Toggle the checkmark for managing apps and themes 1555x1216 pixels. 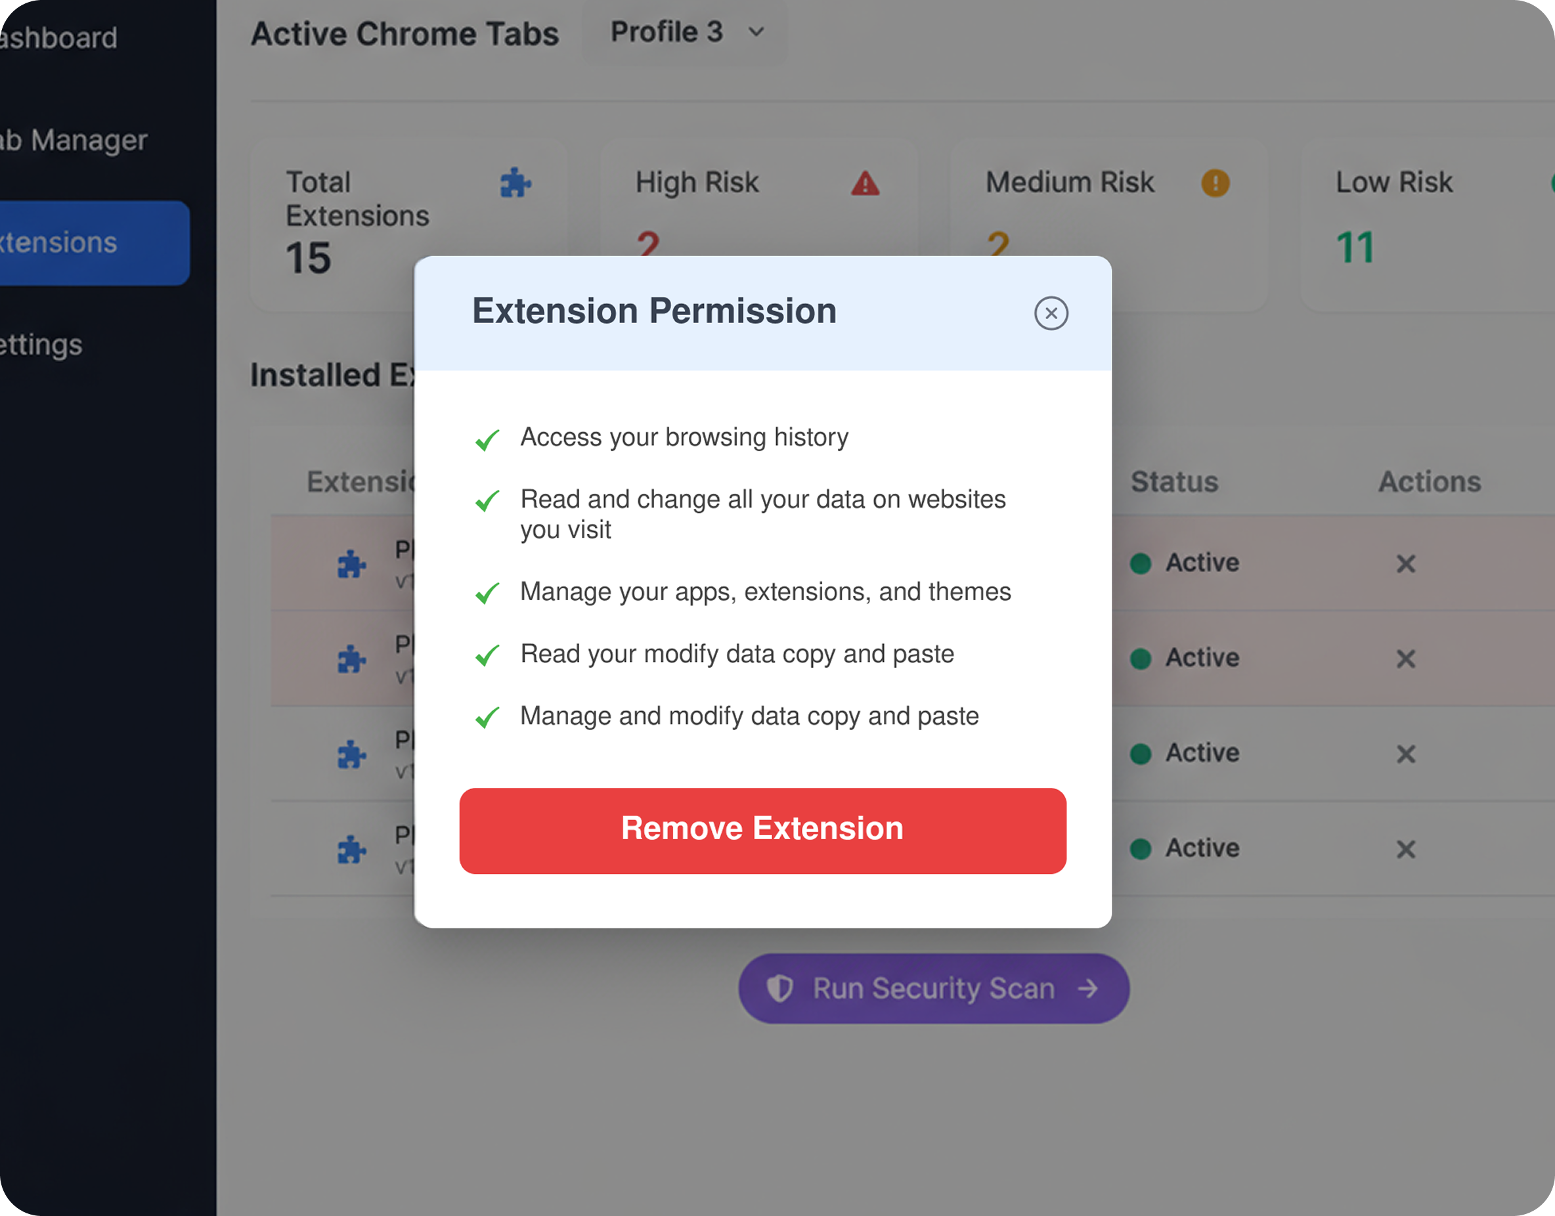tap(487, 592)
